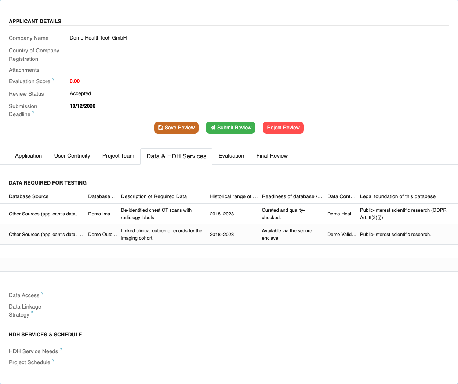Click the Legal foundation of this database header
Viewport: 458px width, 384px height.
click(398, 196)
